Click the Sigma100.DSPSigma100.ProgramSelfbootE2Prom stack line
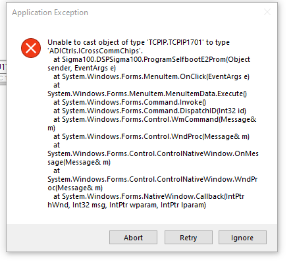 [x=151, y=59]
